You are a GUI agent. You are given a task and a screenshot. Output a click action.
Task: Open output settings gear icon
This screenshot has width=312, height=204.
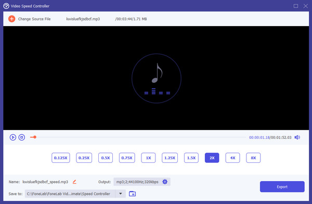pyautogui.click(x=165, y=182)
